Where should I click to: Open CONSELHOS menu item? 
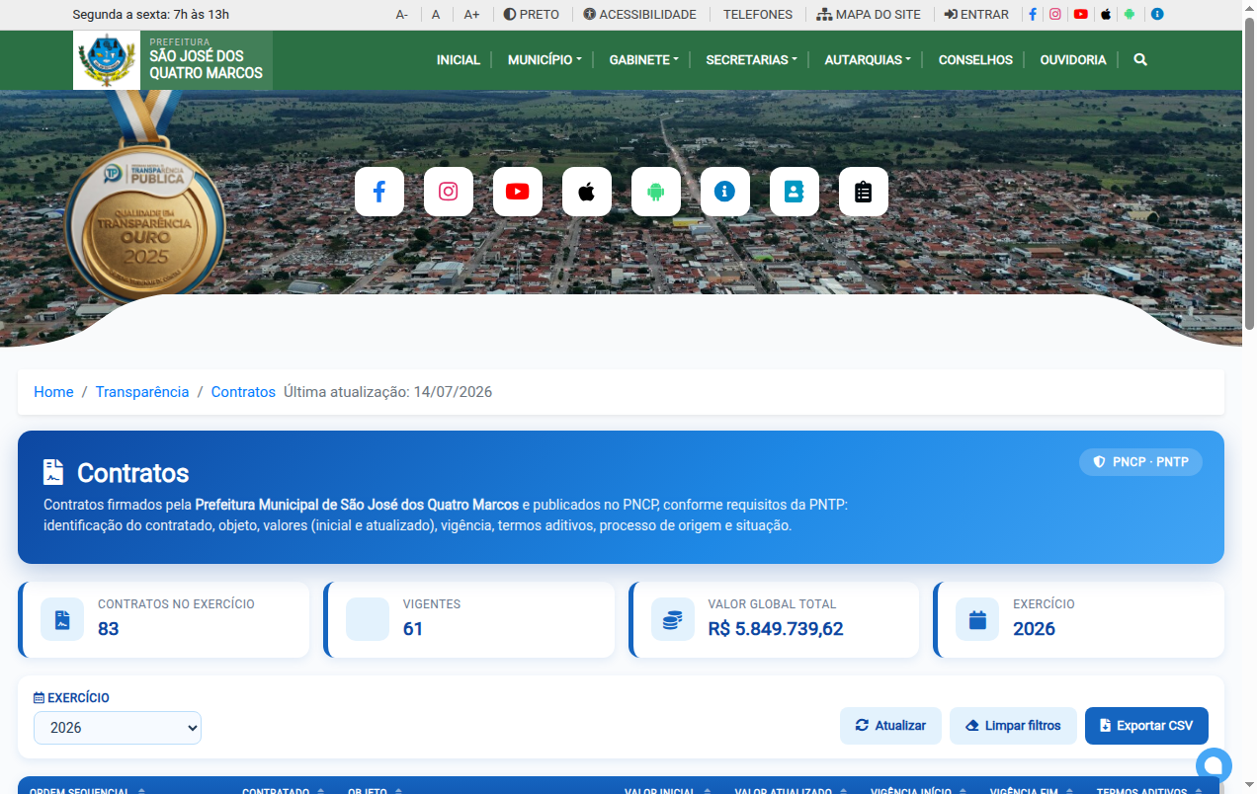[x=975, y=60]
